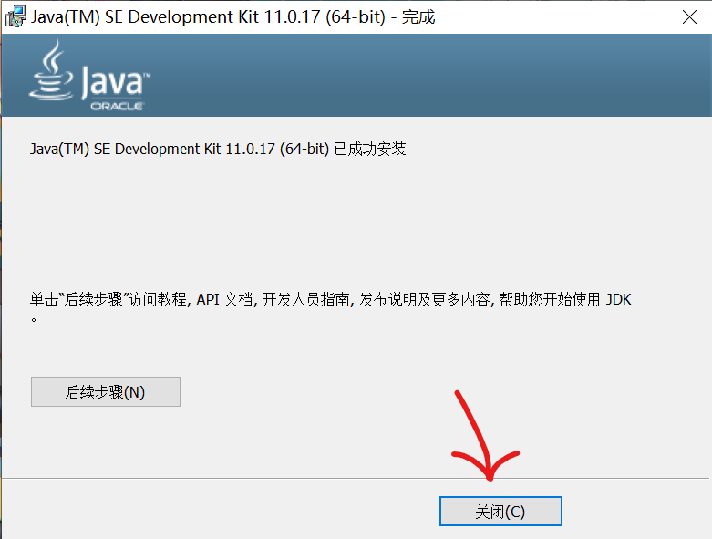Screen dimensions: 712x539
Task: Click the horizontal separator line above 关闭
Action: coord(356,478)
